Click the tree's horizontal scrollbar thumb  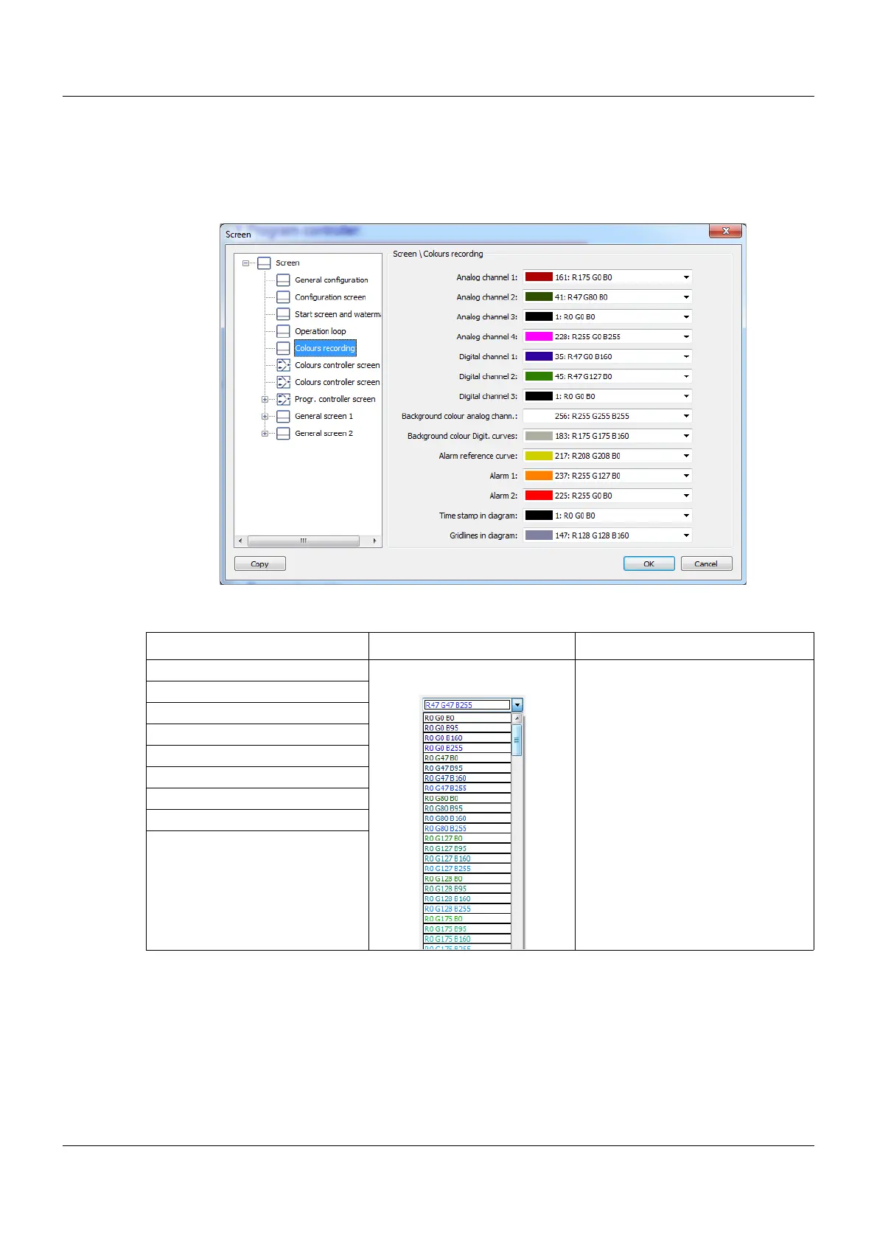(x=304, y=541)
